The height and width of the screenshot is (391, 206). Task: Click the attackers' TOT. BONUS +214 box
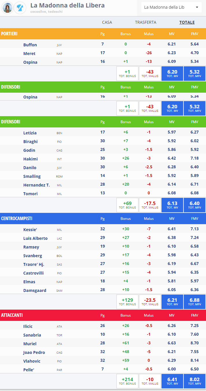(127, 381)
